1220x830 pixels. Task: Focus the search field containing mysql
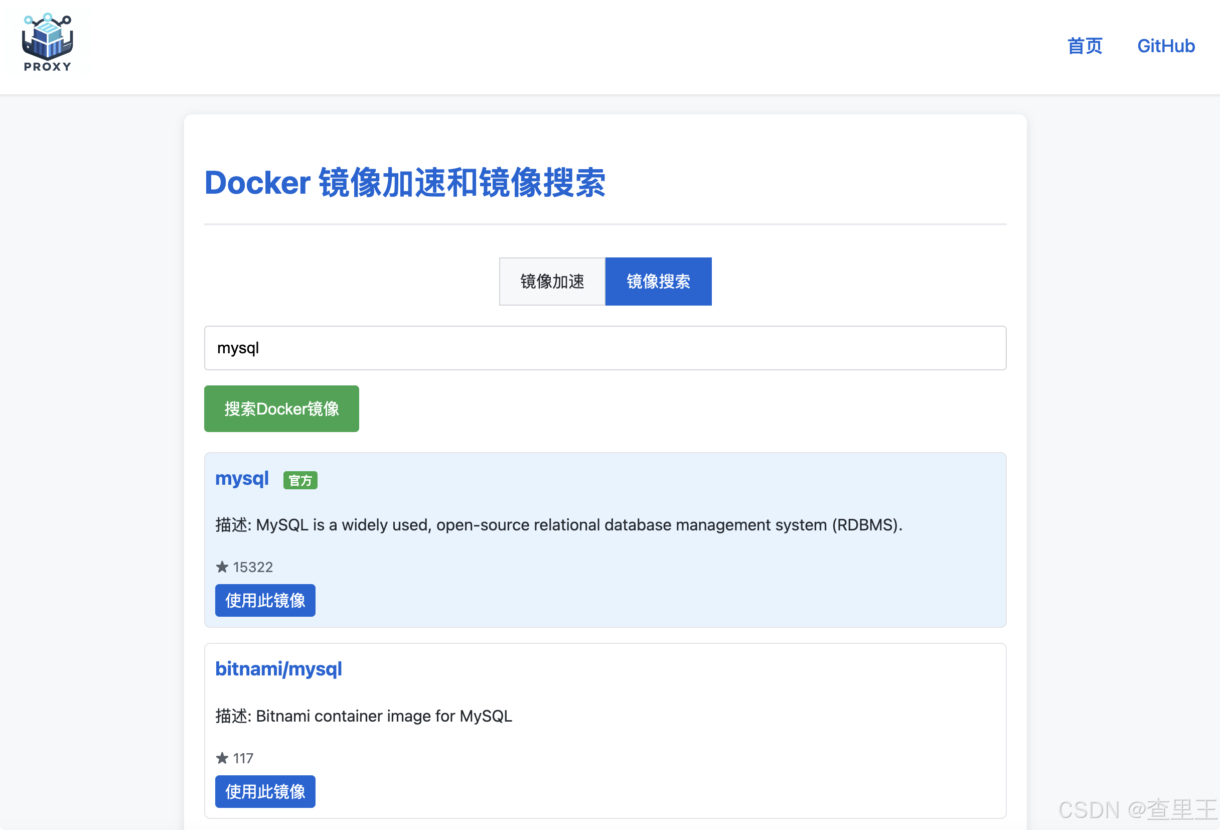(605, 348)
